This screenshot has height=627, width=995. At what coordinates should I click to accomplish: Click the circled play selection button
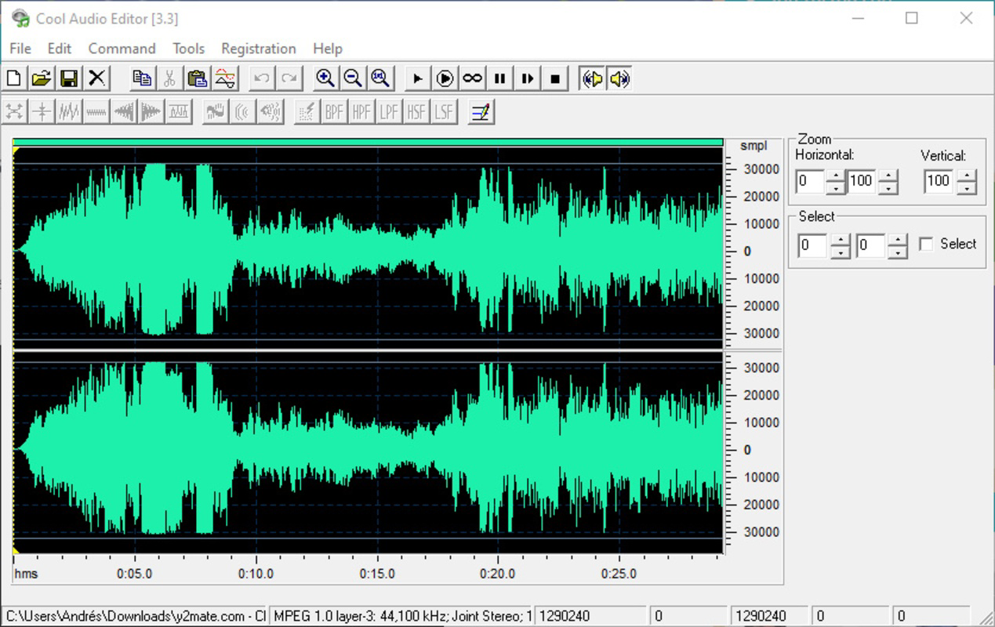445,78
